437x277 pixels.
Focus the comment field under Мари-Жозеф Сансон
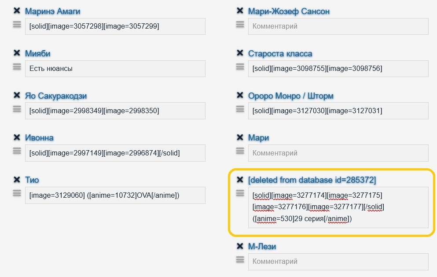[x=338, y=26]
